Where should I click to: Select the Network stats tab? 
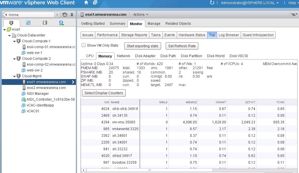click(124, 56)
